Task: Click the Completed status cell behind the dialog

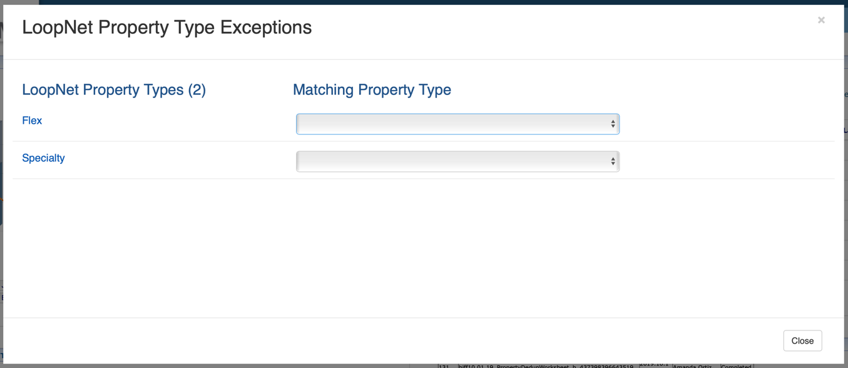Action: coord(737,366)
